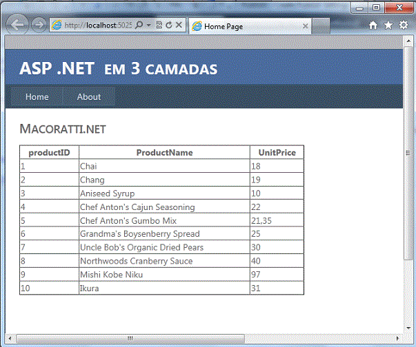The image size is (416, 347).
Task: Click the horizontal scrollbar left arrow
Action: 10,338
